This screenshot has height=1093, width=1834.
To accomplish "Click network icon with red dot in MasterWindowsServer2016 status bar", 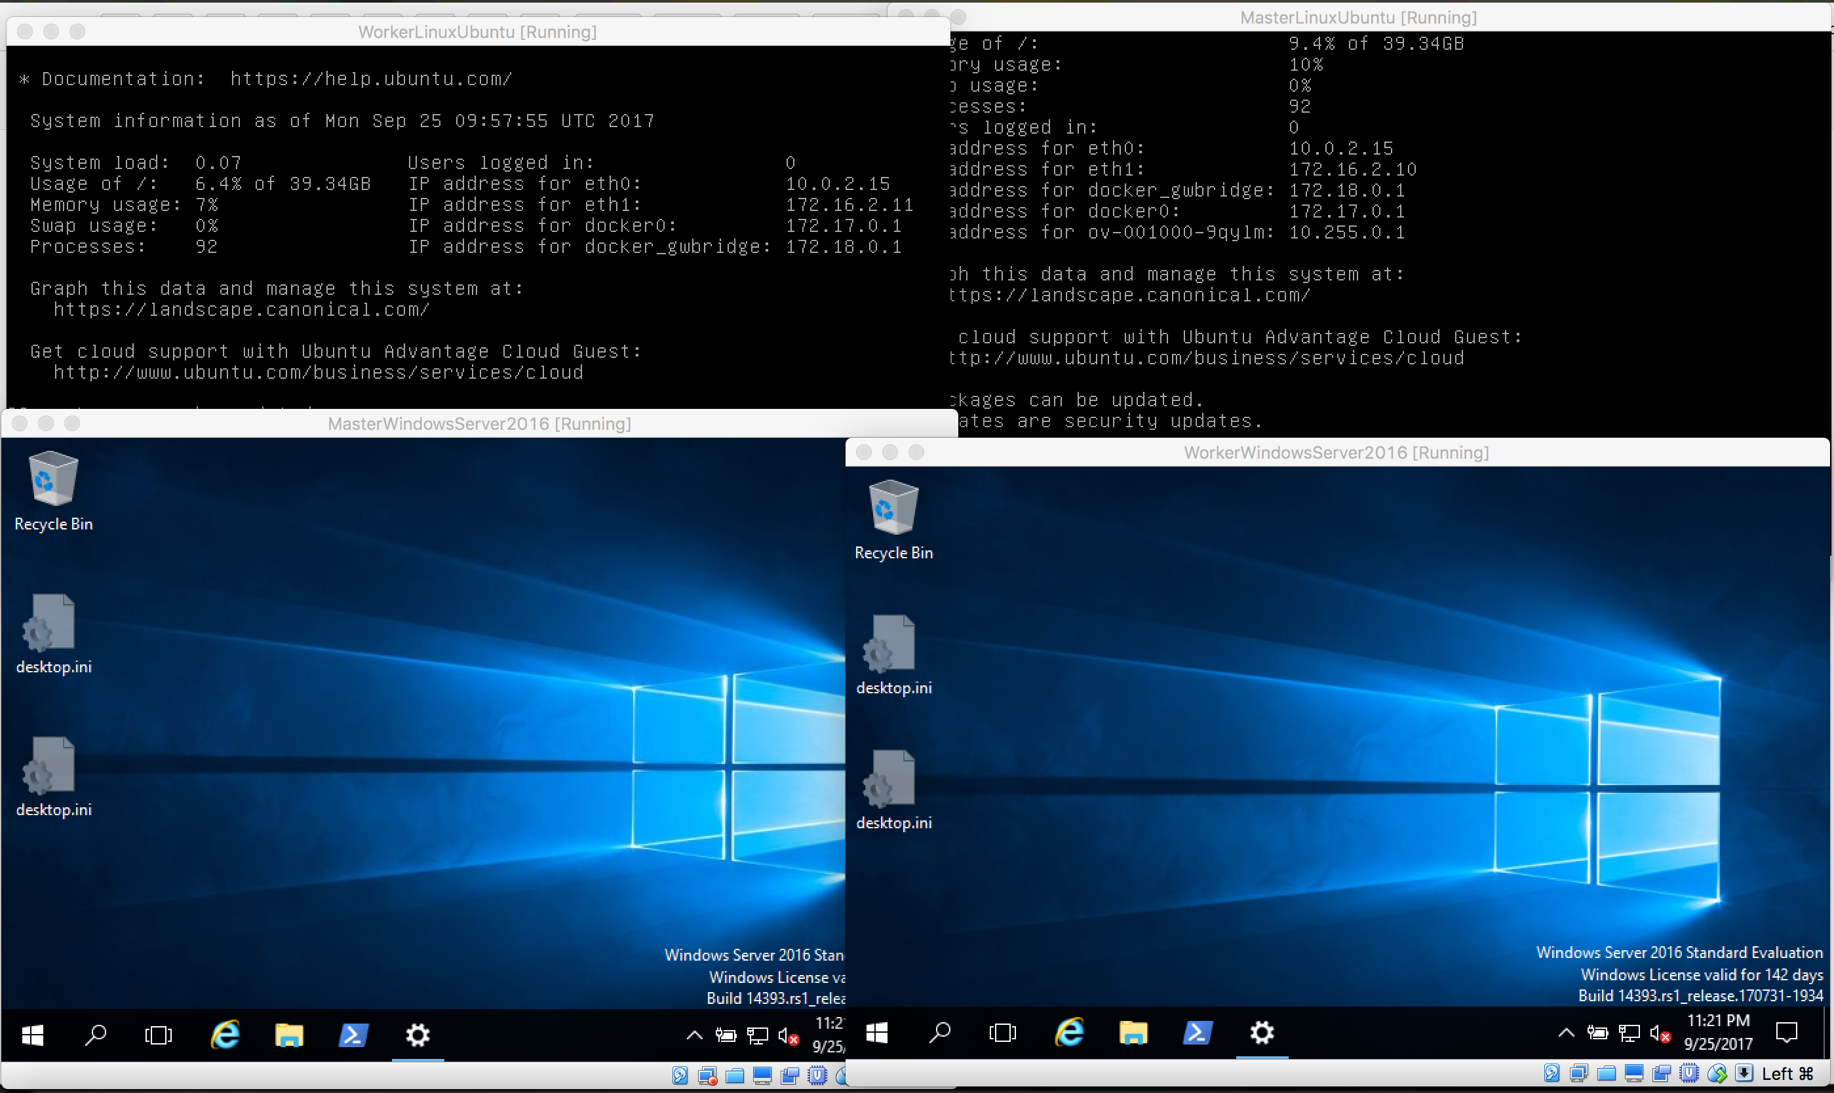I will (x=708, y=1076).
